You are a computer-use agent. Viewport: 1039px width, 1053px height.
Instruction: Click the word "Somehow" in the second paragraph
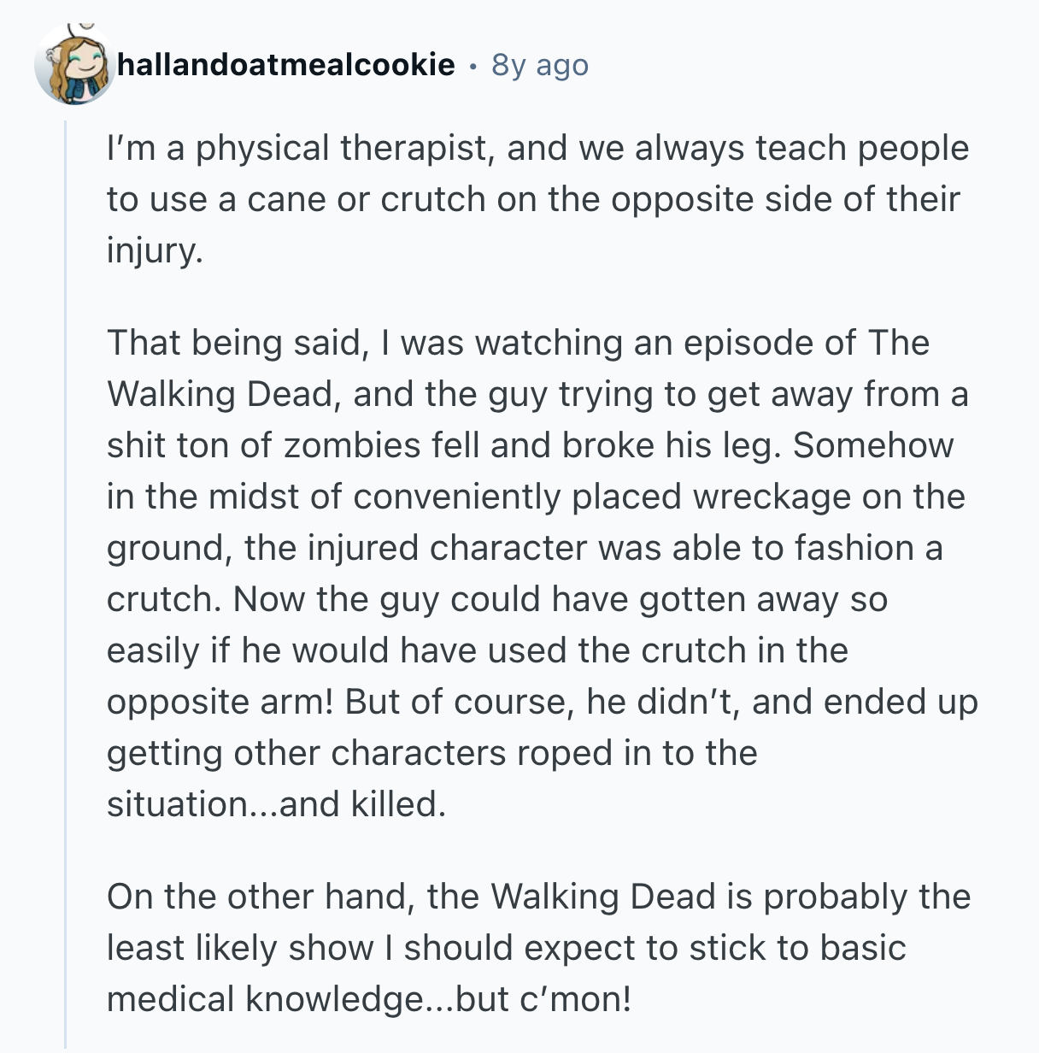click(x=872, y=445)
